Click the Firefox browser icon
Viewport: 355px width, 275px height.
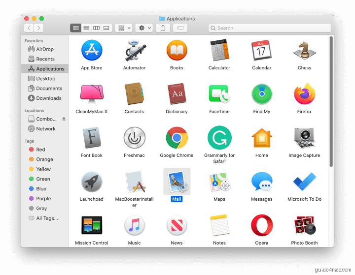tap(305, 94)
